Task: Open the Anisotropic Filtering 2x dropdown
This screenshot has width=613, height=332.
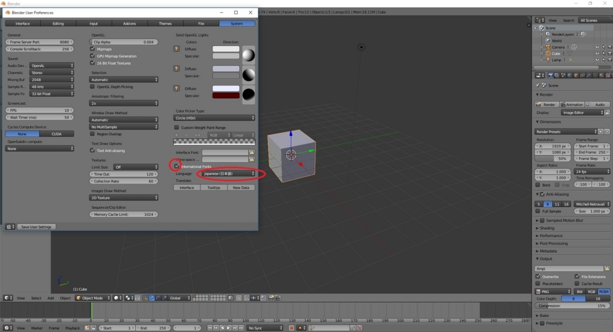Action: [123, 103]
